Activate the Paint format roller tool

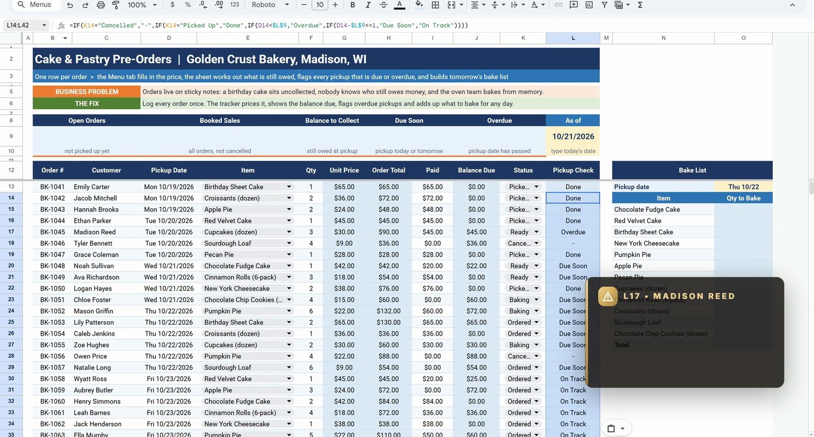tap(116, 5)
